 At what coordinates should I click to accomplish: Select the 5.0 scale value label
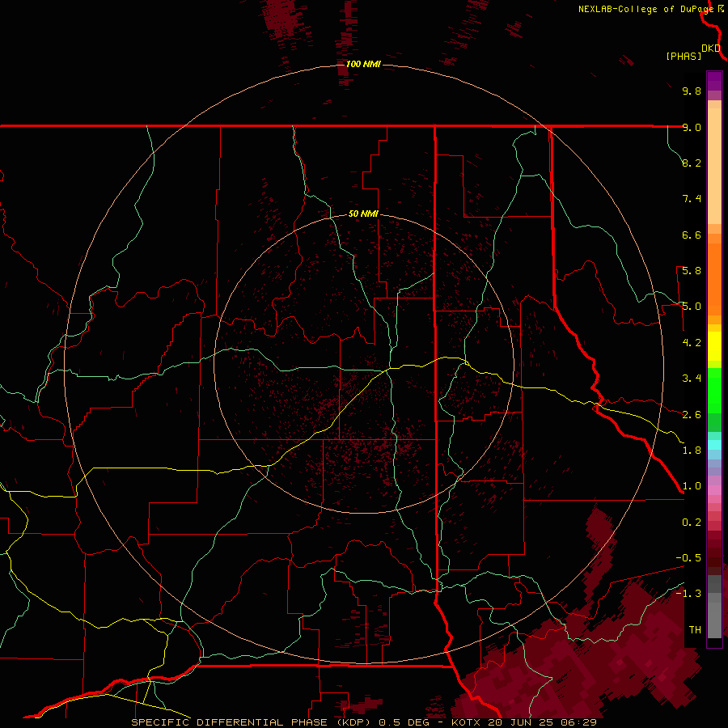tap(692, 307)
